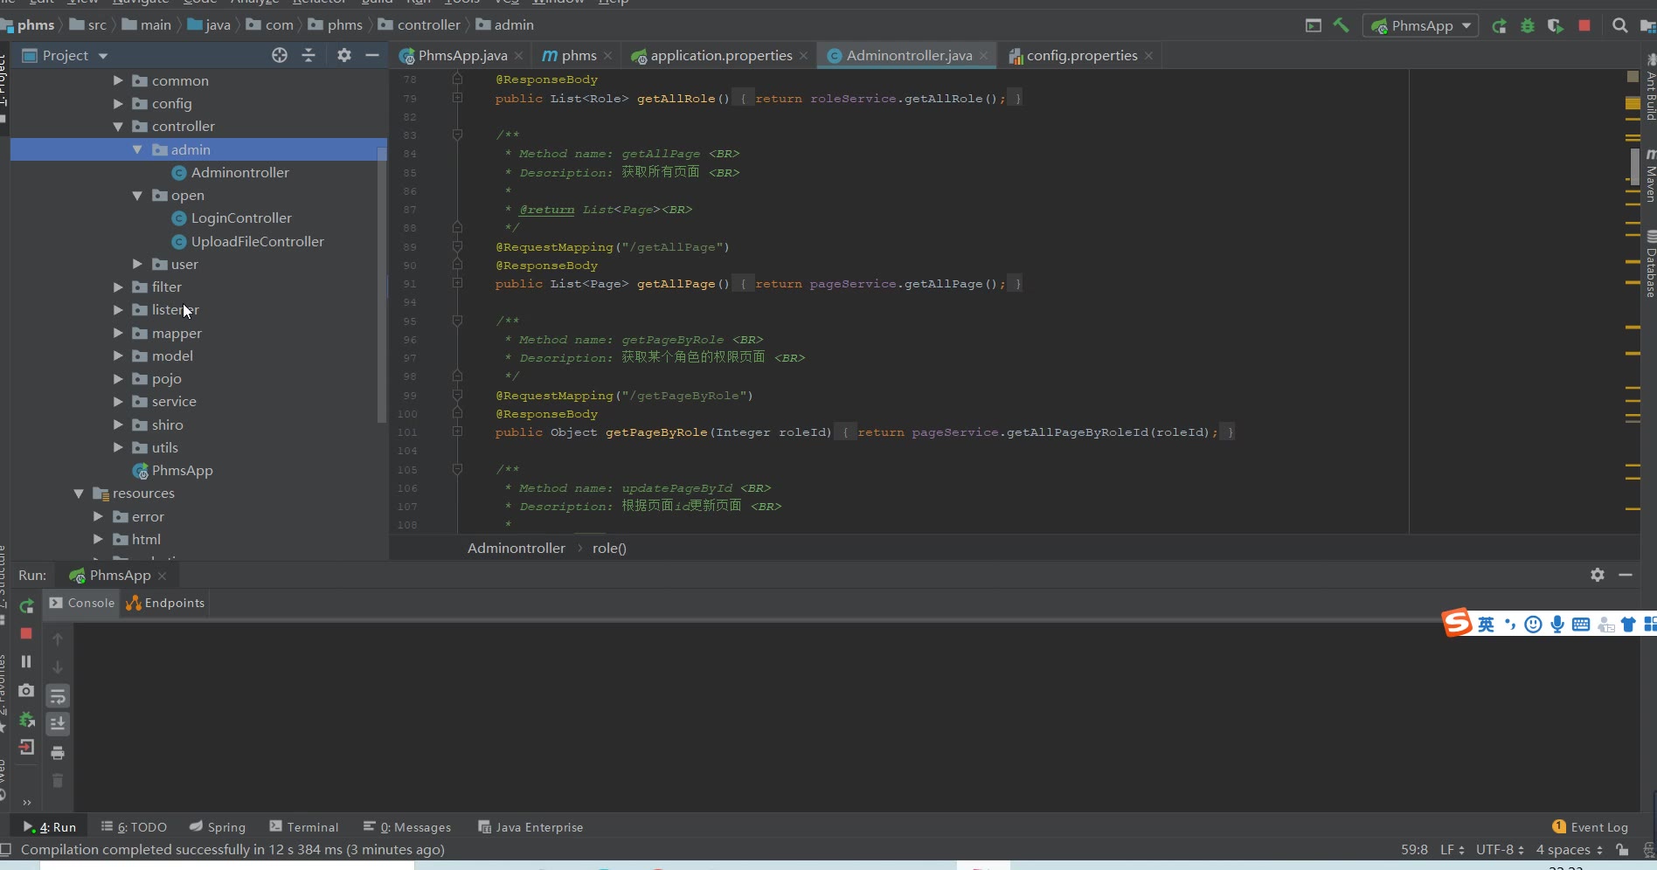Open Run panel settings gear
1657x870 pixels.
click(x=1598, y=575)
